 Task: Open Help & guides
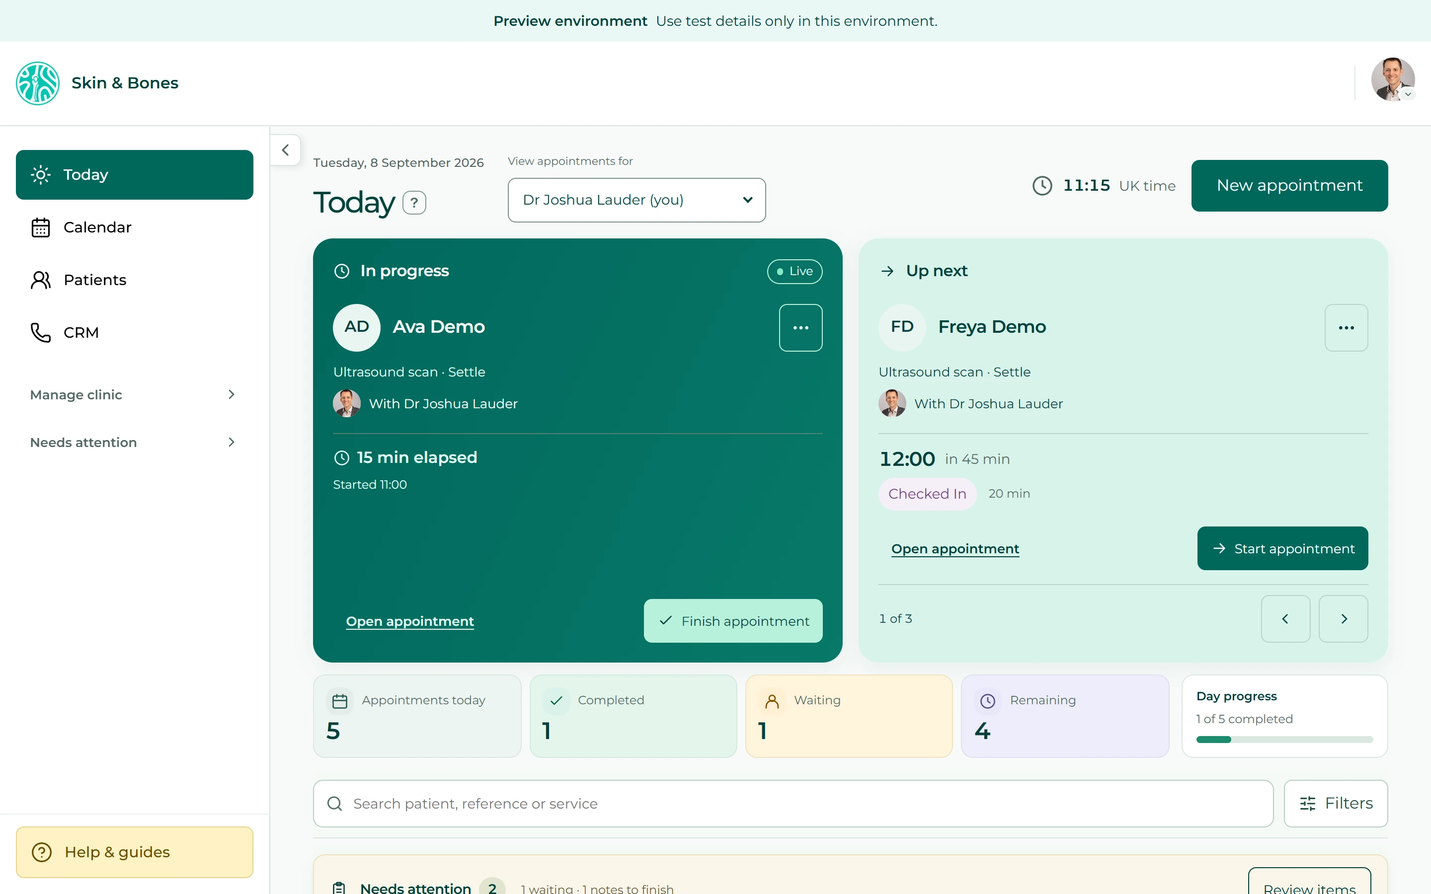134,852
